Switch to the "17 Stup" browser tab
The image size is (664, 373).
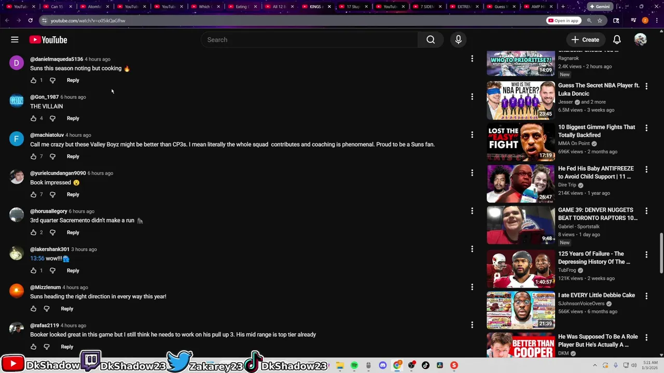[x=353, y=7]
